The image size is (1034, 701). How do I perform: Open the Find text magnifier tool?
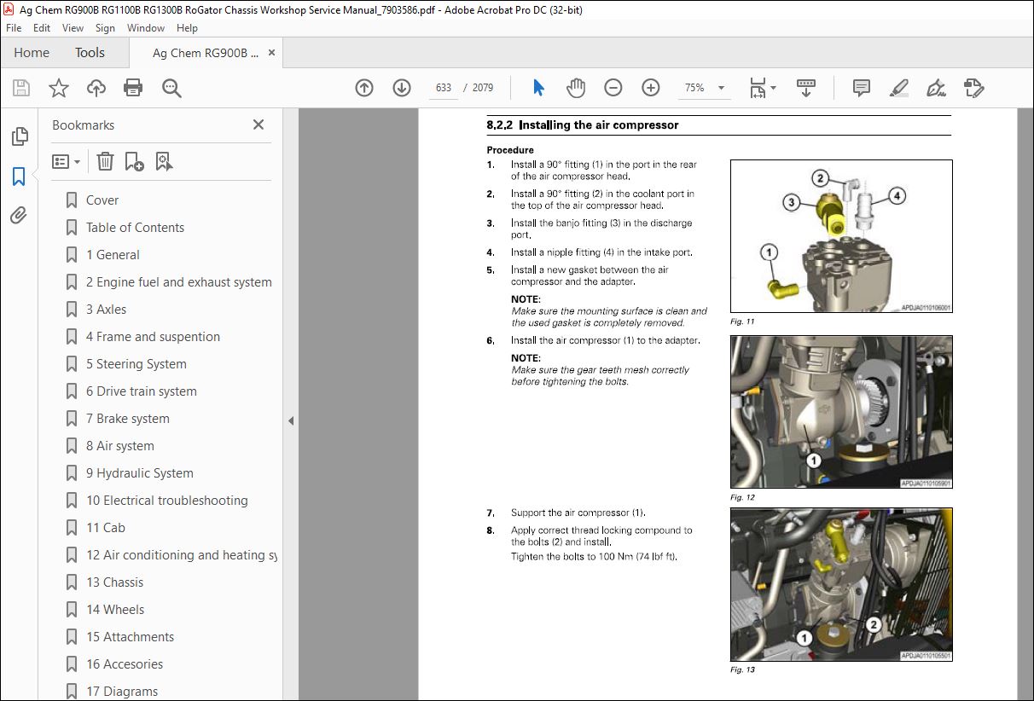coord(171,88)
